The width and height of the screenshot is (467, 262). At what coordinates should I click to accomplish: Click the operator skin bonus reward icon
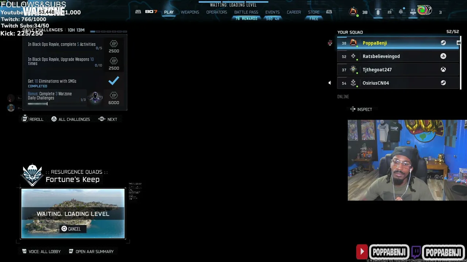(x=96, y=97)
